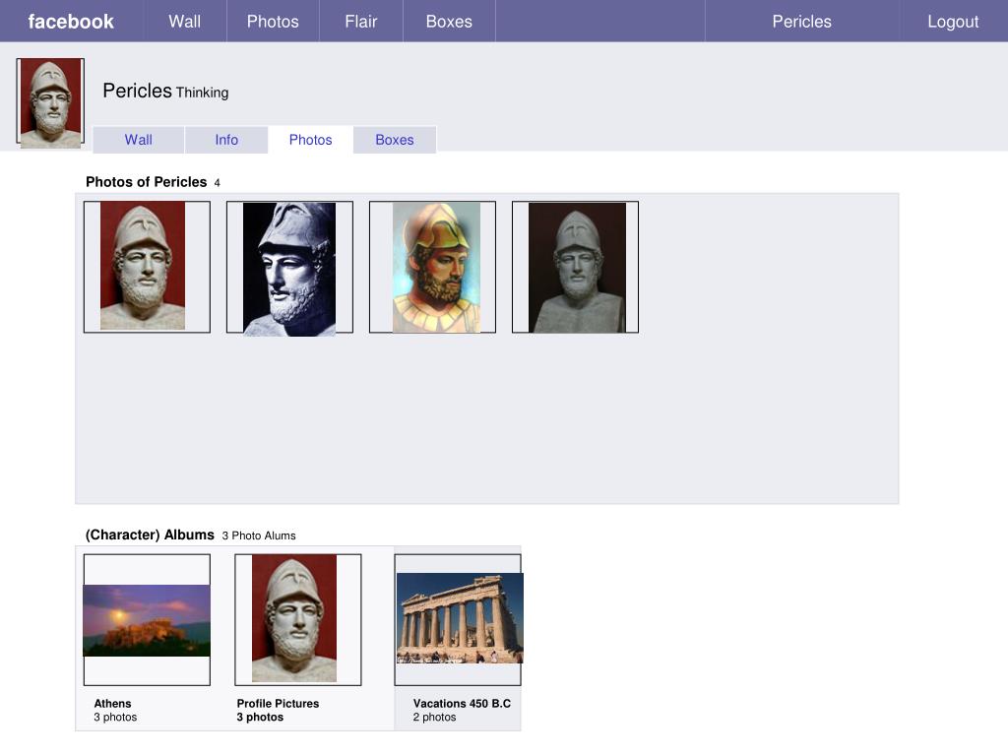Click the Thinking status text
The image size is (1008, 756).
pyautogui.click(x=203, y=93)
